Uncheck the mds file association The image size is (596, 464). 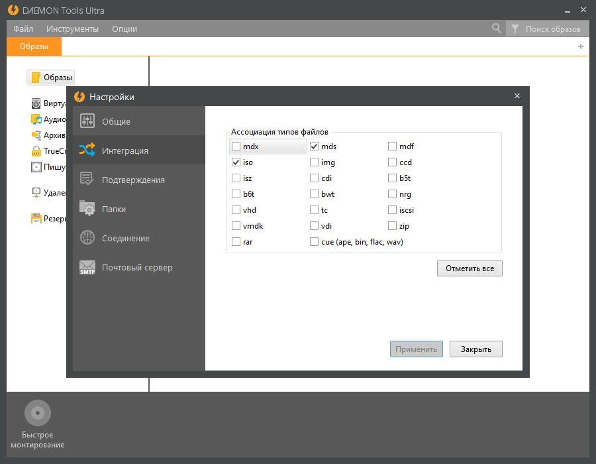314,146
